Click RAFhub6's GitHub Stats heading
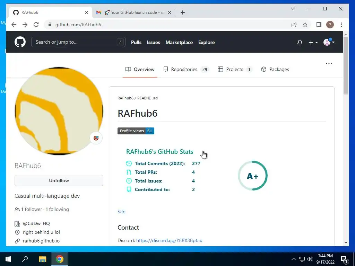This screenshot has height=266, width=355. click(159, 152)
